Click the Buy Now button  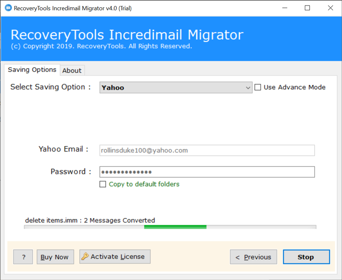tap(56, 257)
